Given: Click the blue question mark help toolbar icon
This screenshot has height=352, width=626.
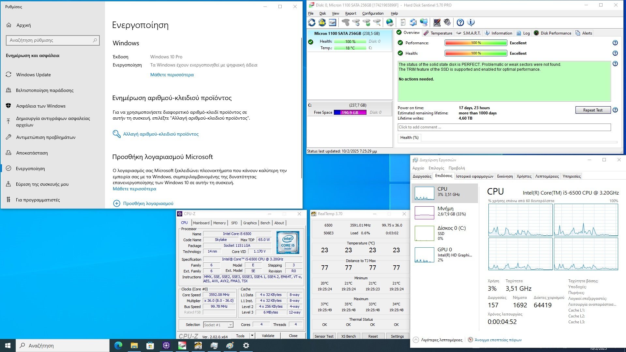Looking at the screenshot, I should tap(460, 22).
